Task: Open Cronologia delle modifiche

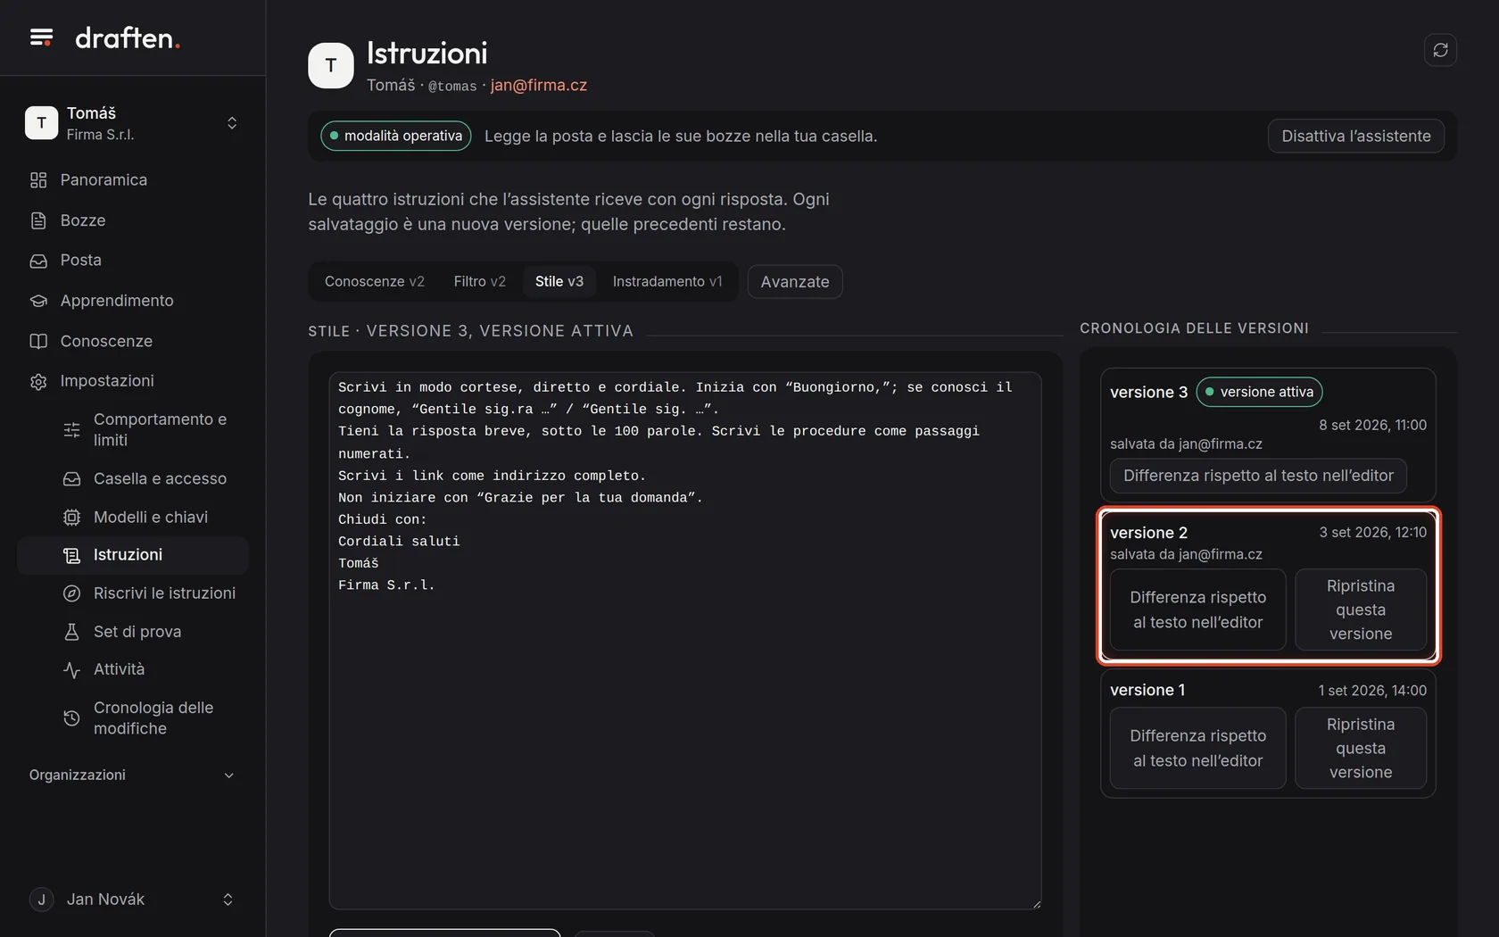Action: click(x=132, y=717)
